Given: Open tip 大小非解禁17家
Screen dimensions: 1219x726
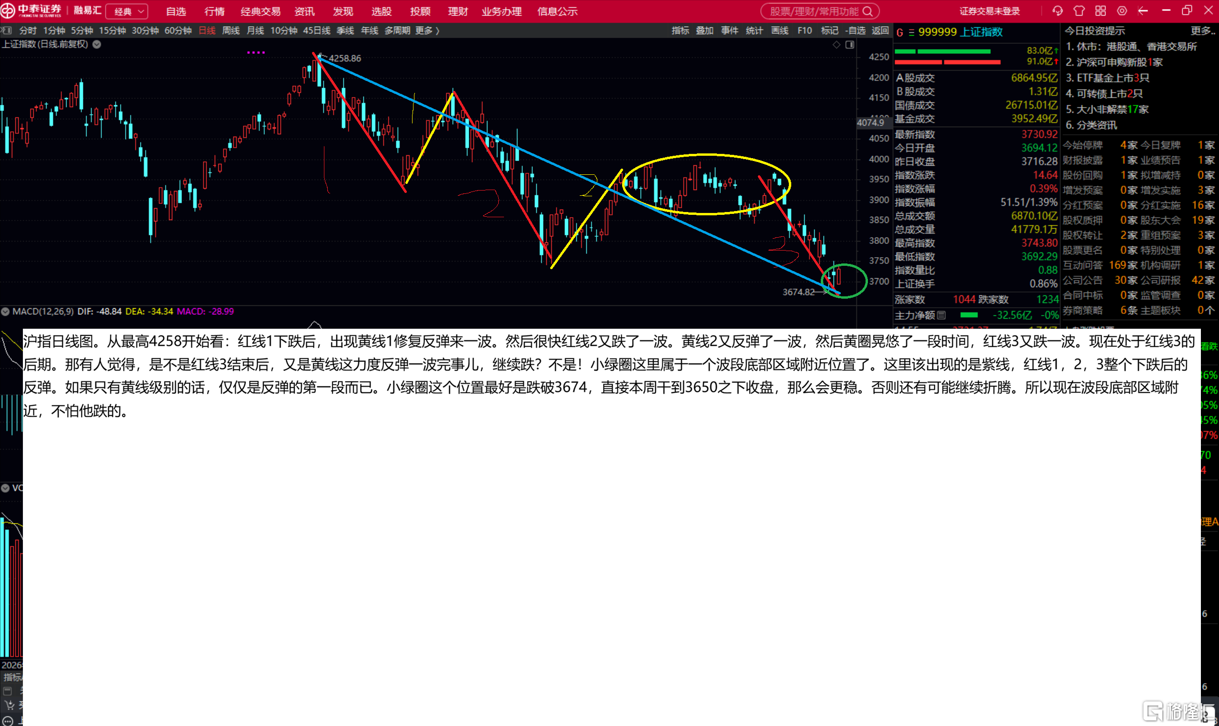Looking at the screenshot, I should click(1107, 109).
